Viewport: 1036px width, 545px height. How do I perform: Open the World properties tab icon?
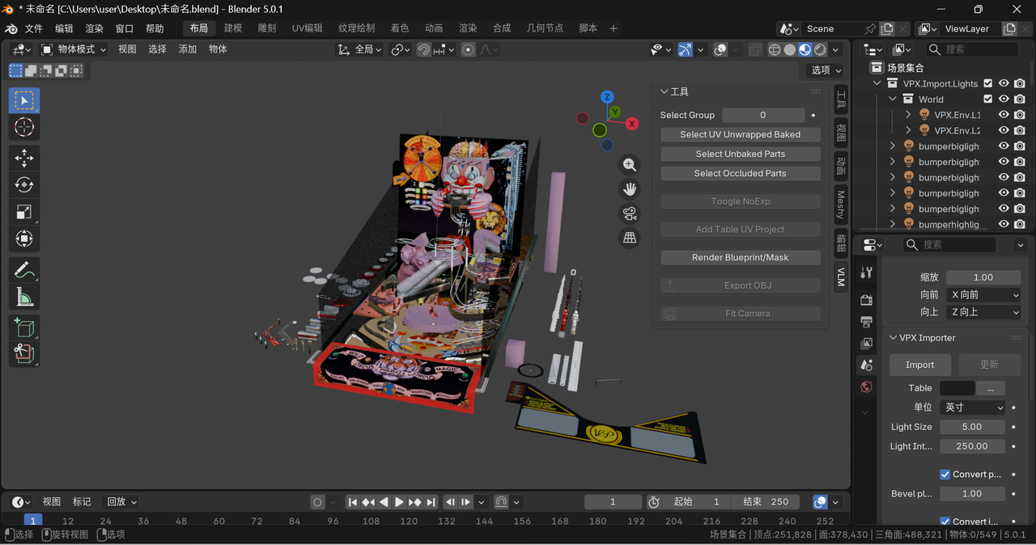coord(866,387)
